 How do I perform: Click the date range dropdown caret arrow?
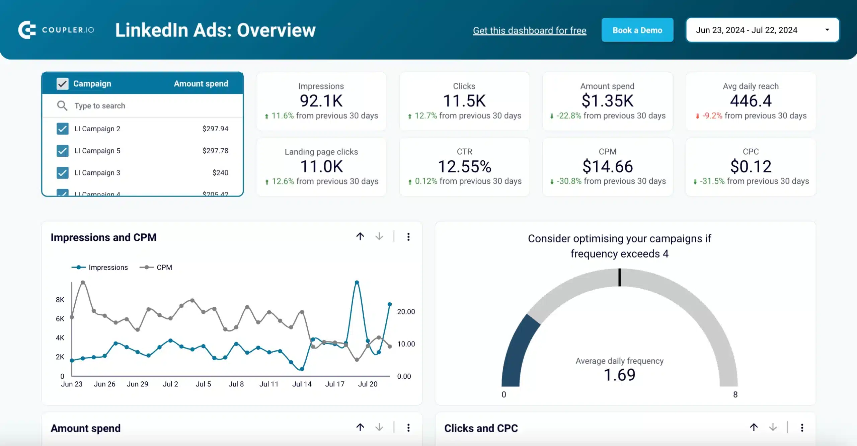pos(827,30)
